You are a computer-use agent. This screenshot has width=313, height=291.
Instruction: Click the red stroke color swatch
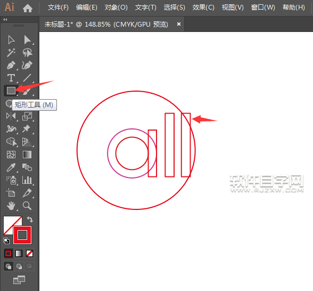point(22,235)
